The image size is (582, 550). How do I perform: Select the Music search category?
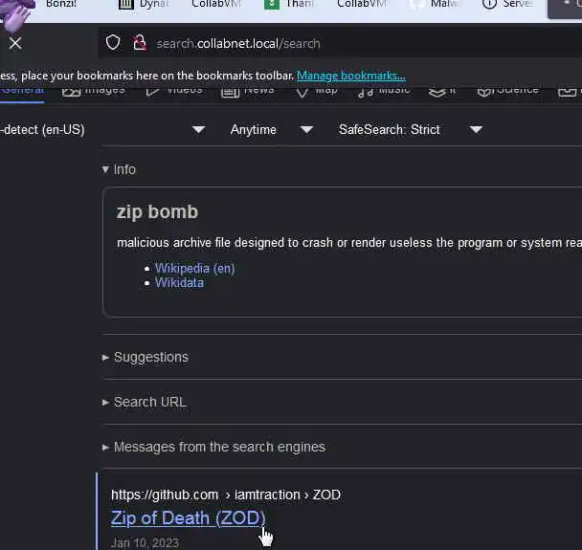[x=384, y=91]
